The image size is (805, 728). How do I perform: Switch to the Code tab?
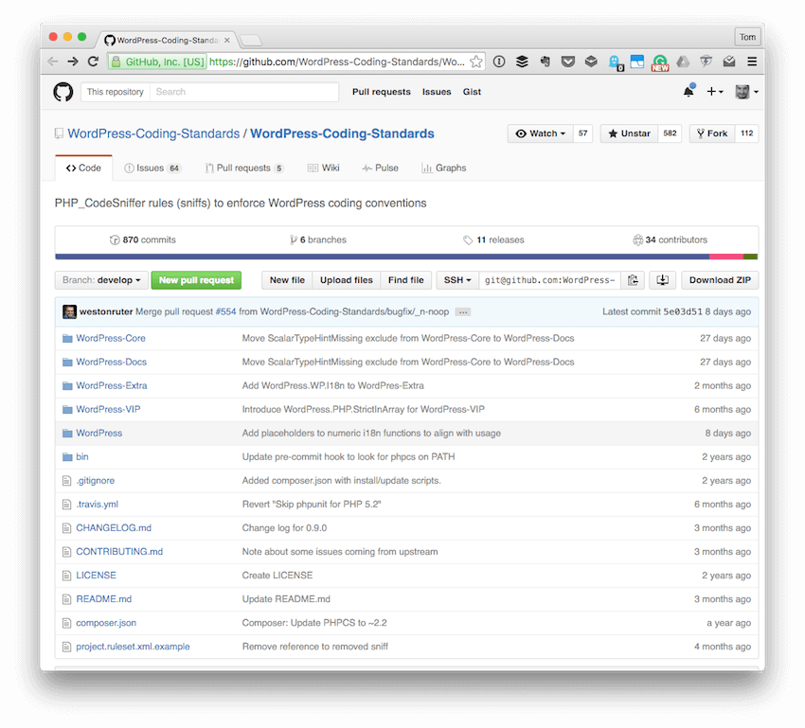(x=83, y=168)
